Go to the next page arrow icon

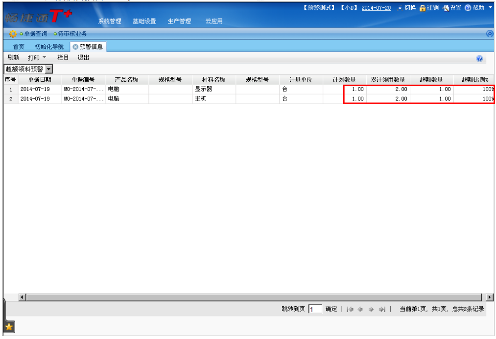(x=371, y=309)
